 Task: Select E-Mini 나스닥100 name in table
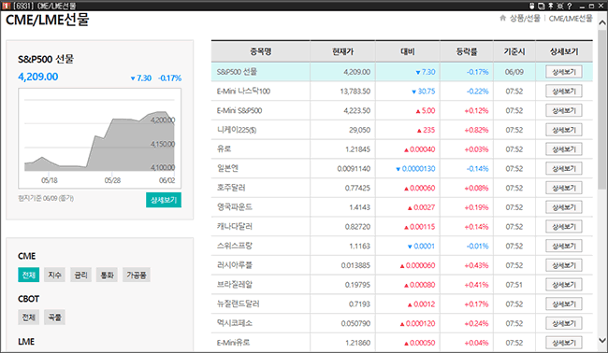coord(243,91)
